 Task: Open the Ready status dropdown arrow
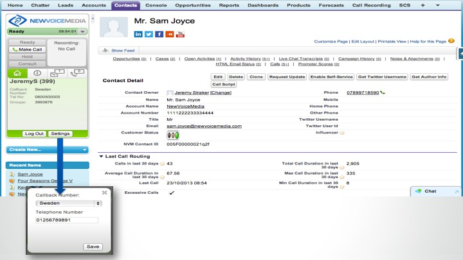point(83,31)
